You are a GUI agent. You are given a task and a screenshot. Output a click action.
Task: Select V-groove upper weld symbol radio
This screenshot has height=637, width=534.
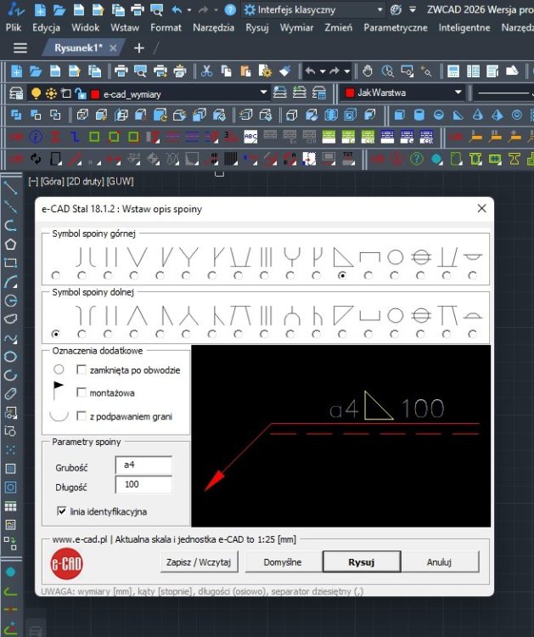tap(133, 275)
